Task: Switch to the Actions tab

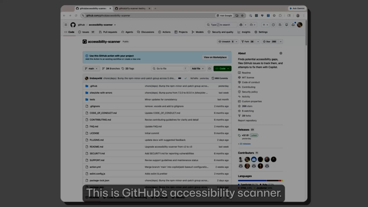Action: click(x=164, y=32)
